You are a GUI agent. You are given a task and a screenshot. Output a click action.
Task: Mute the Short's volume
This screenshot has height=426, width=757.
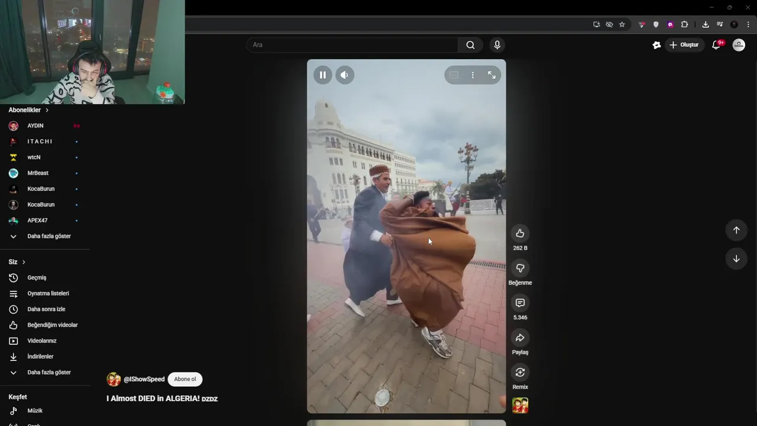(x=345, y=75)
